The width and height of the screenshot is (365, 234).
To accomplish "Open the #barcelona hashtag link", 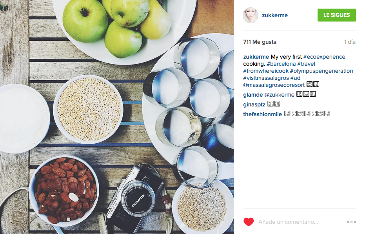I will 281,64.
